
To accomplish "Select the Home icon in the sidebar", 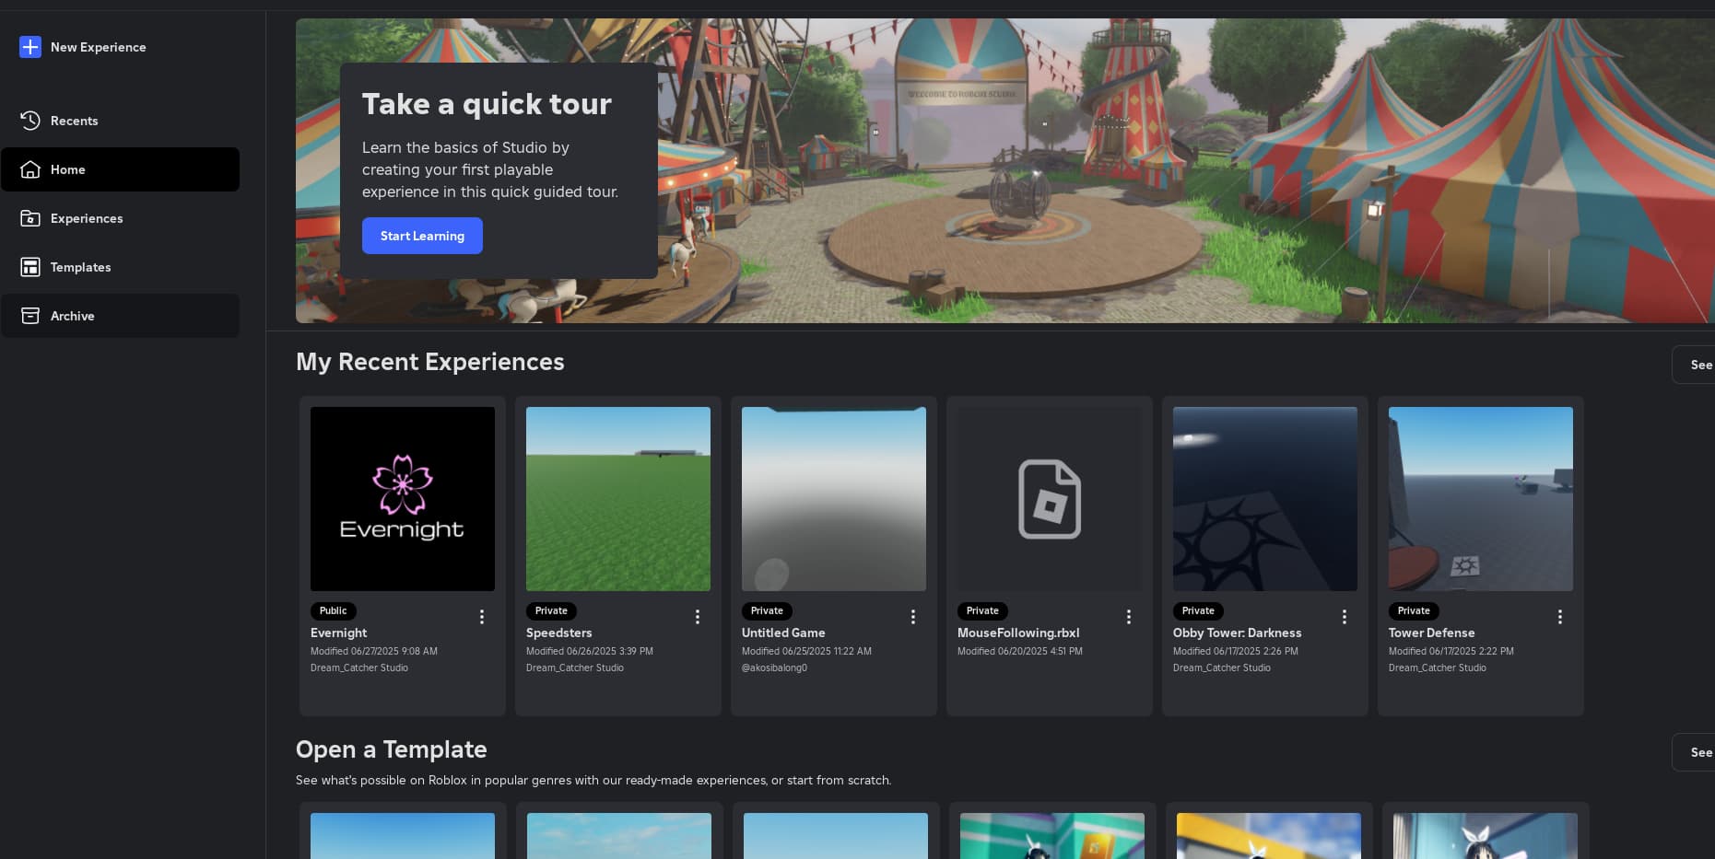I will pos(30,169).
